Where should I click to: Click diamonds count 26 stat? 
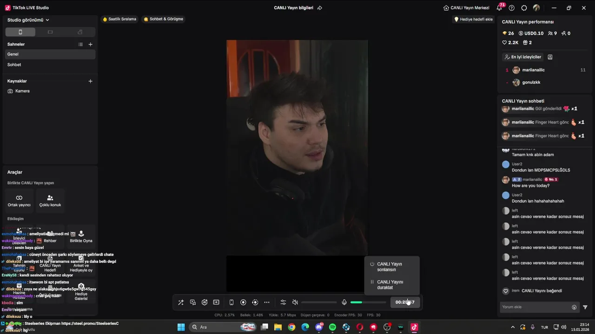tap(508, 33)
